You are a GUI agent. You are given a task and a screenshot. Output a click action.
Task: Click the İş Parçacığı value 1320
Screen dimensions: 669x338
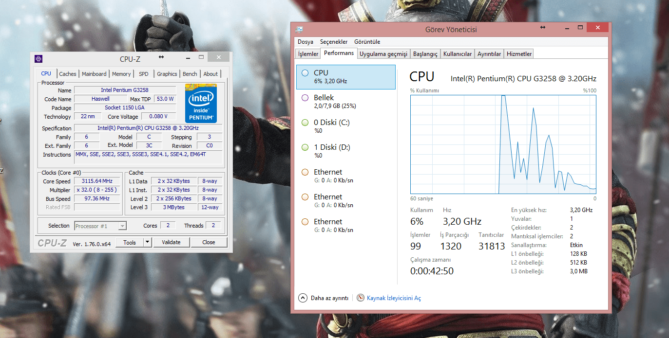pos(451,246)
